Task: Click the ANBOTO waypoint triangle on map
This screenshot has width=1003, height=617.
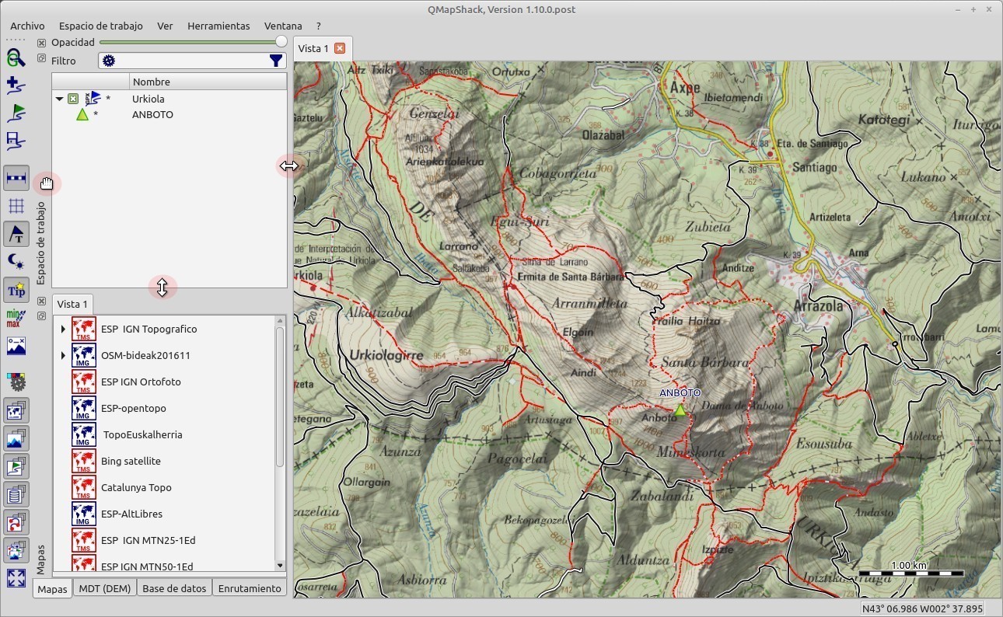Action: [x=680, y=410]
